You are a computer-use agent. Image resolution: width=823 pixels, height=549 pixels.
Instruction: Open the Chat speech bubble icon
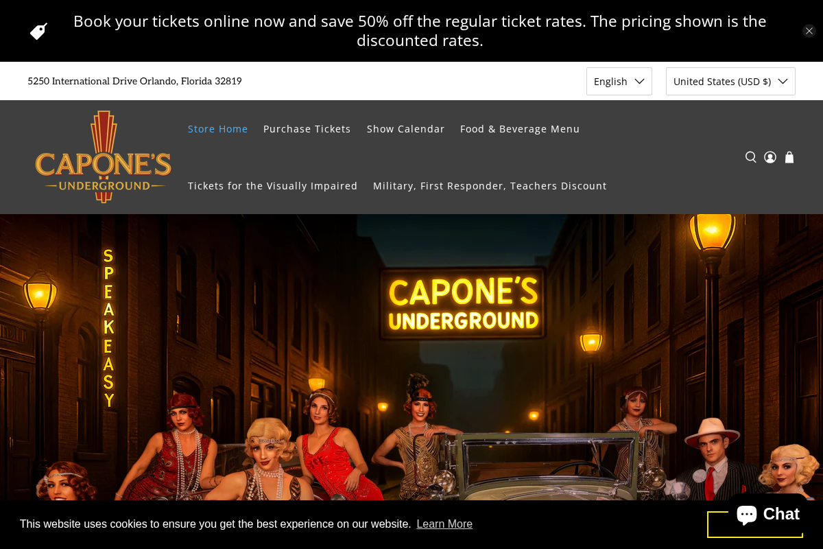(747, 514)
